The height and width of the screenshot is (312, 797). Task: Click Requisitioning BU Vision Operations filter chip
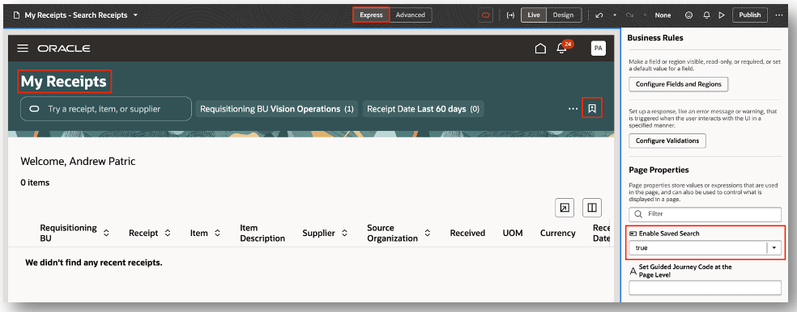tap(276, 108)
